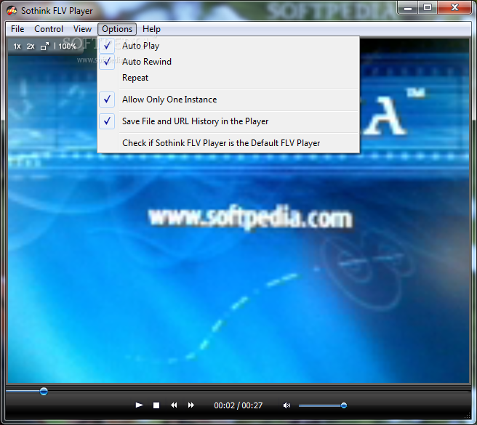
Task: Mute audio with the speaker icon
Action: click(x=286, y=405)
